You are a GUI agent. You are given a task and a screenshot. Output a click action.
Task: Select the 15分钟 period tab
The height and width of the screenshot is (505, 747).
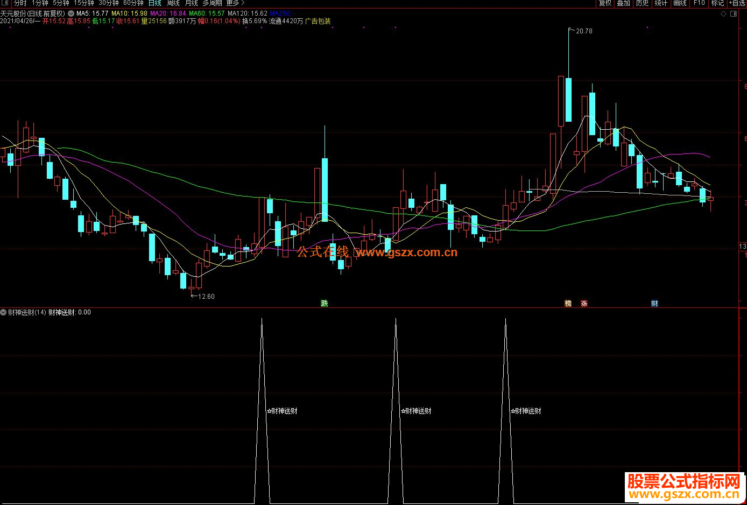(x=84, y=3)
